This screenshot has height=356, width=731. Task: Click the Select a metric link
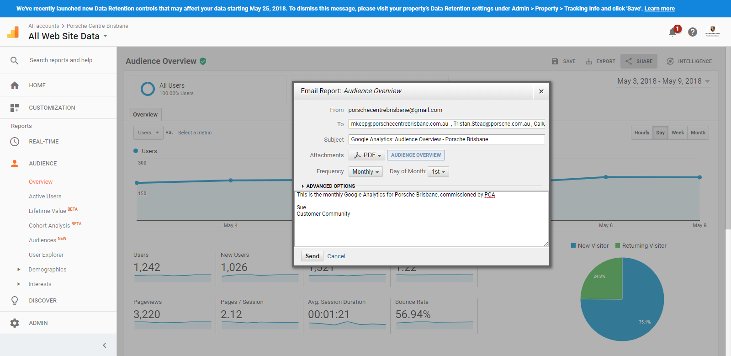(x=195, y=133)
